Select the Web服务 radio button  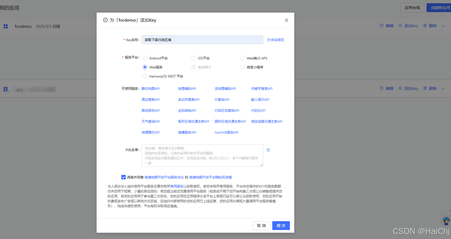point(145,67)
